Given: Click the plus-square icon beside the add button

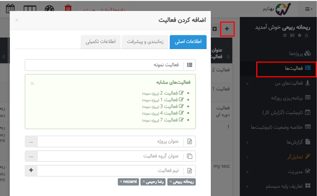Looking at the screenshot, I should point(215,29).
